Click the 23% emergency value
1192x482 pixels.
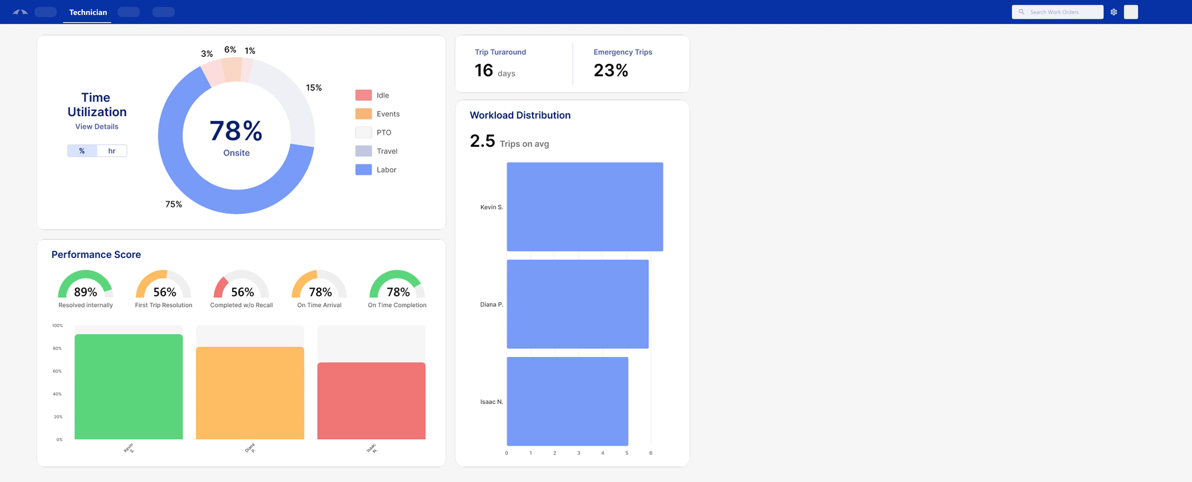pyautogui.click(x=611, y=70)
